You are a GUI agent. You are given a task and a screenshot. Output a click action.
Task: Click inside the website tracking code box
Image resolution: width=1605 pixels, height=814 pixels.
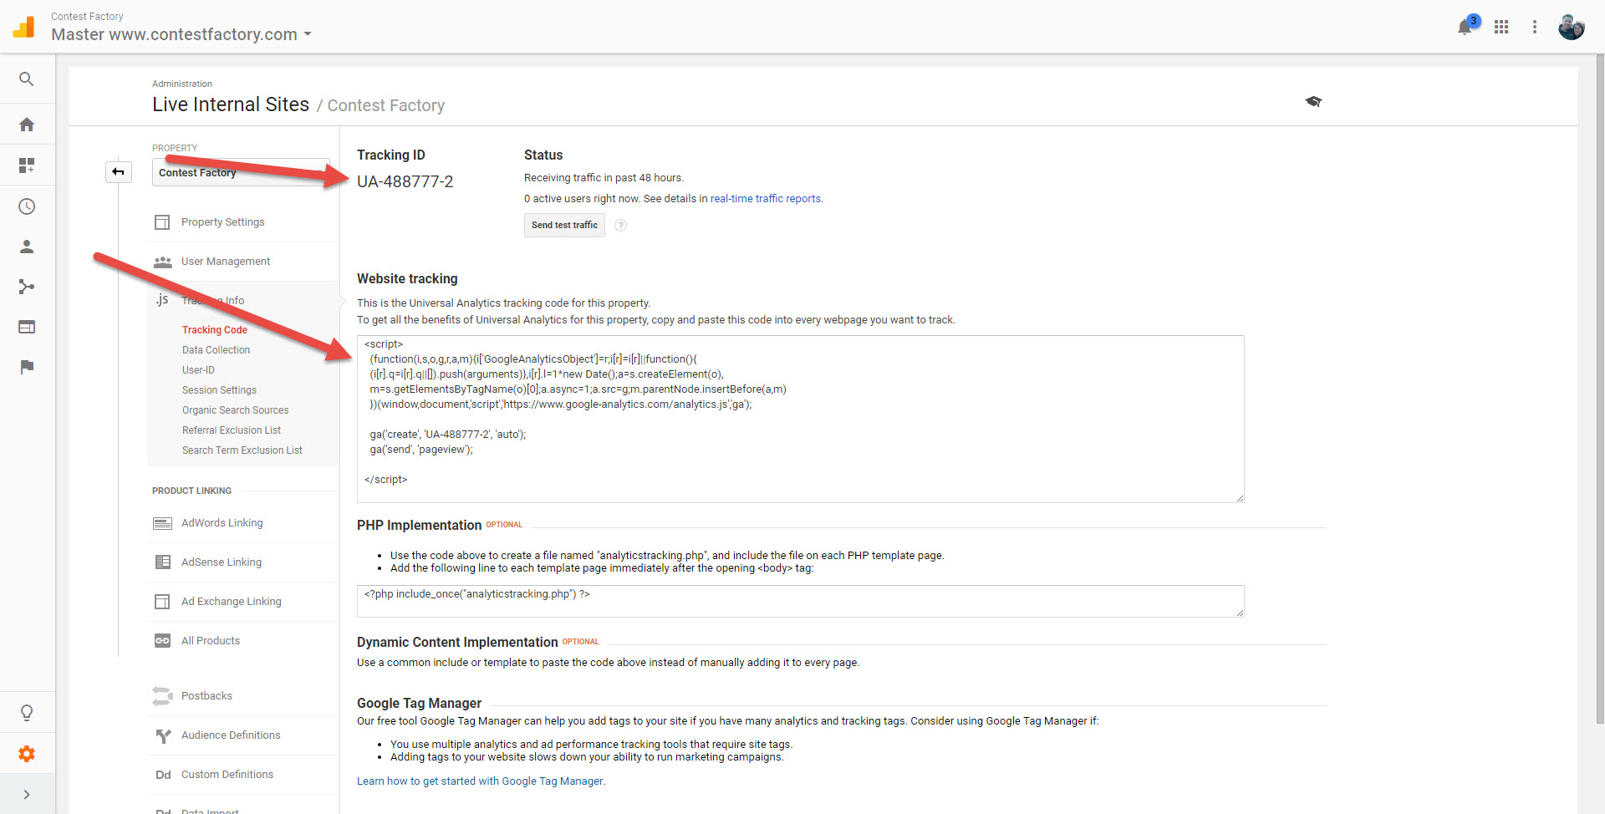pyautogui.click(x=800, y=419)
